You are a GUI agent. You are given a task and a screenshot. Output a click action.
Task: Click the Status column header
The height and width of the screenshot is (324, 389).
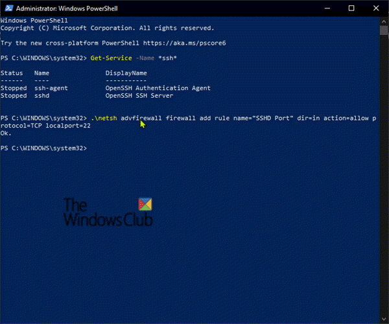pyautogui.click(x=12, y=73)
